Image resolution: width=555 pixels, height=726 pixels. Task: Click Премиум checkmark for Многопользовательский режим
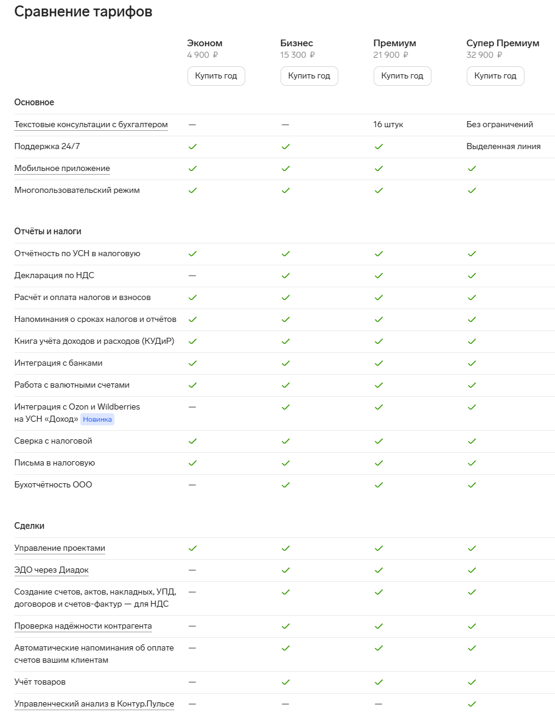pyautogui.click(x=379, y=190)
